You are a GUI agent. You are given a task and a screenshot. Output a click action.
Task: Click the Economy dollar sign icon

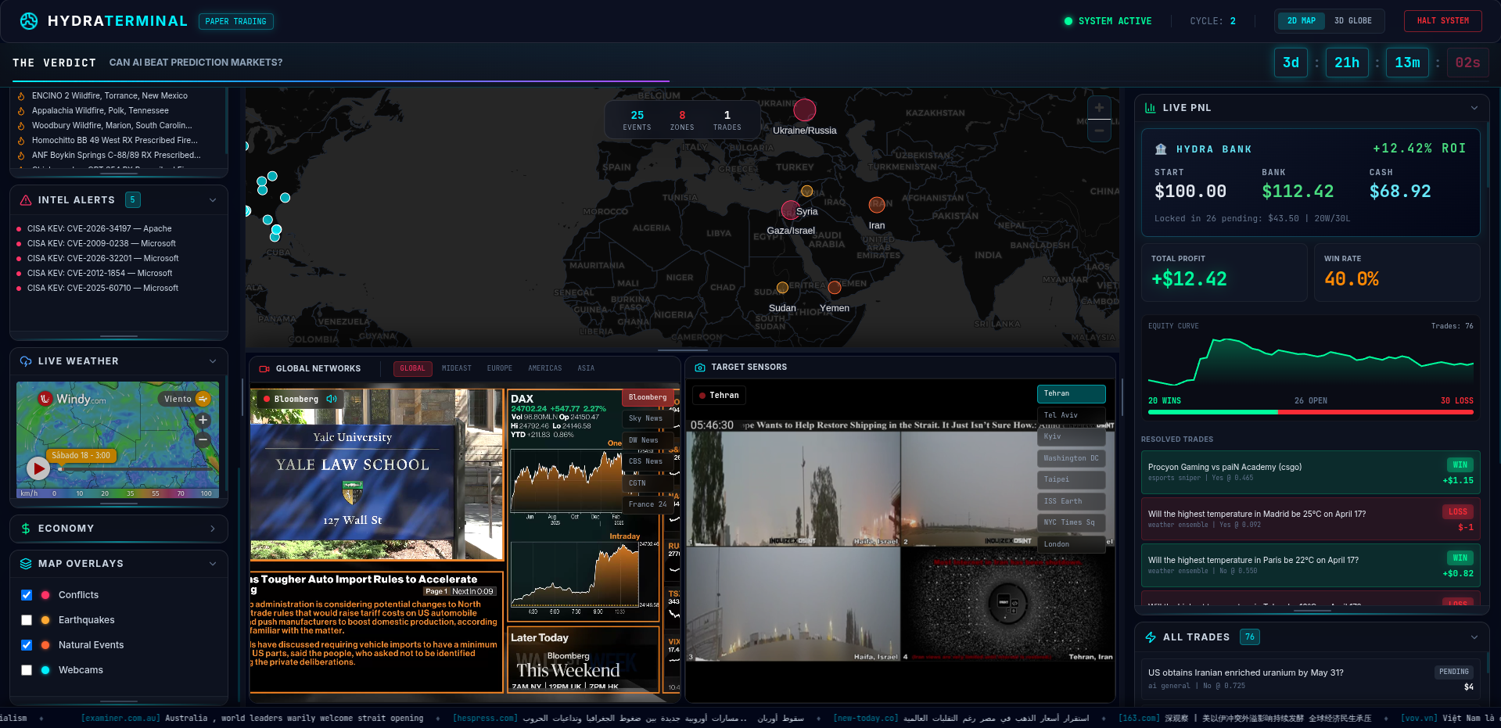(x=26, y=529)
